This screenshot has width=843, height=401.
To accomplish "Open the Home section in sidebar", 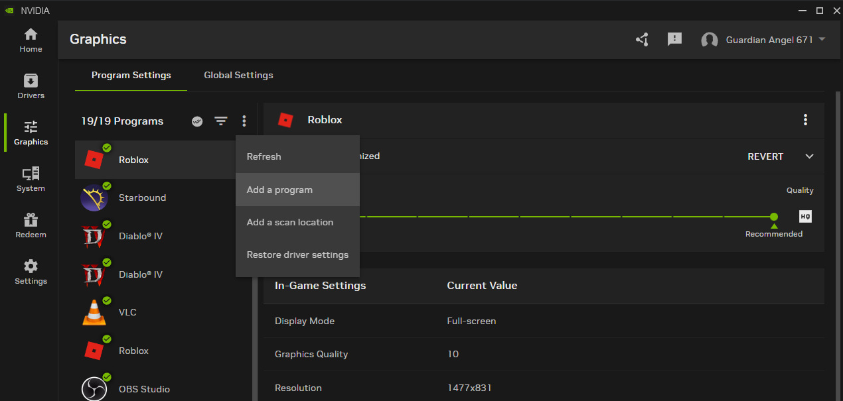I will (31, 40).
